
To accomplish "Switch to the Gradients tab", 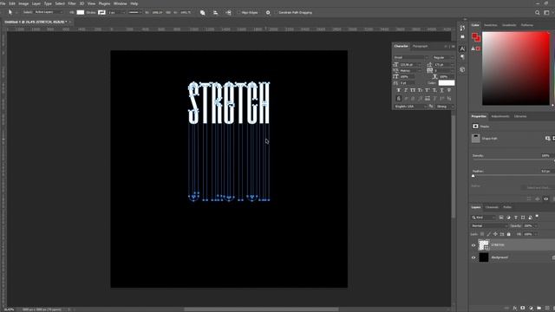I will pyautogui.click(x=509, y=25).
